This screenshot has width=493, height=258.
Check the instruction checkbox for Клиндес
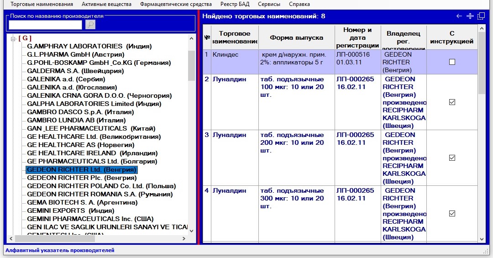click(x=452, y=62)
